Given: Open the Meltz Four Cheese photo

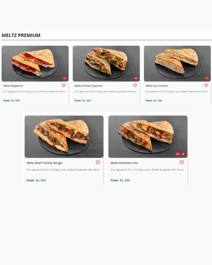Looking at the screenshot, I should tap(177, 64).
